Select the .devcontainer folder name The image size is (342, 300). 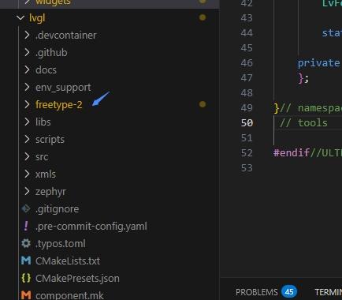[x=66, y=35]
